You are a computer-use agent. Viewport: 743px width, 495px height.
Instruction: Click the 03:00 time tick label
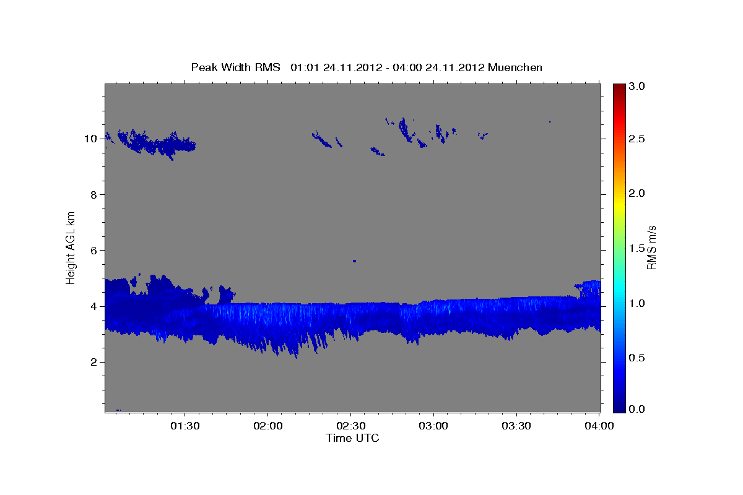[x=433, y=426]
